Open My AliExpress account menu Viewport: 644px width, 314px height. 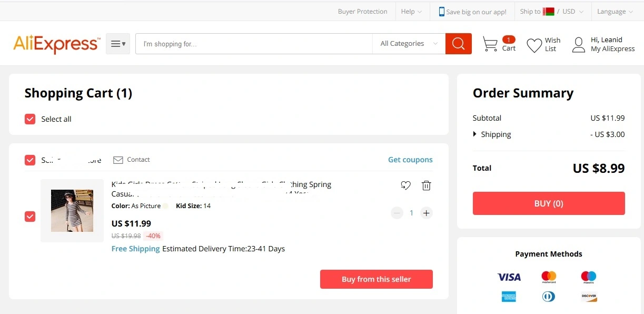click(x=613, y=48)
